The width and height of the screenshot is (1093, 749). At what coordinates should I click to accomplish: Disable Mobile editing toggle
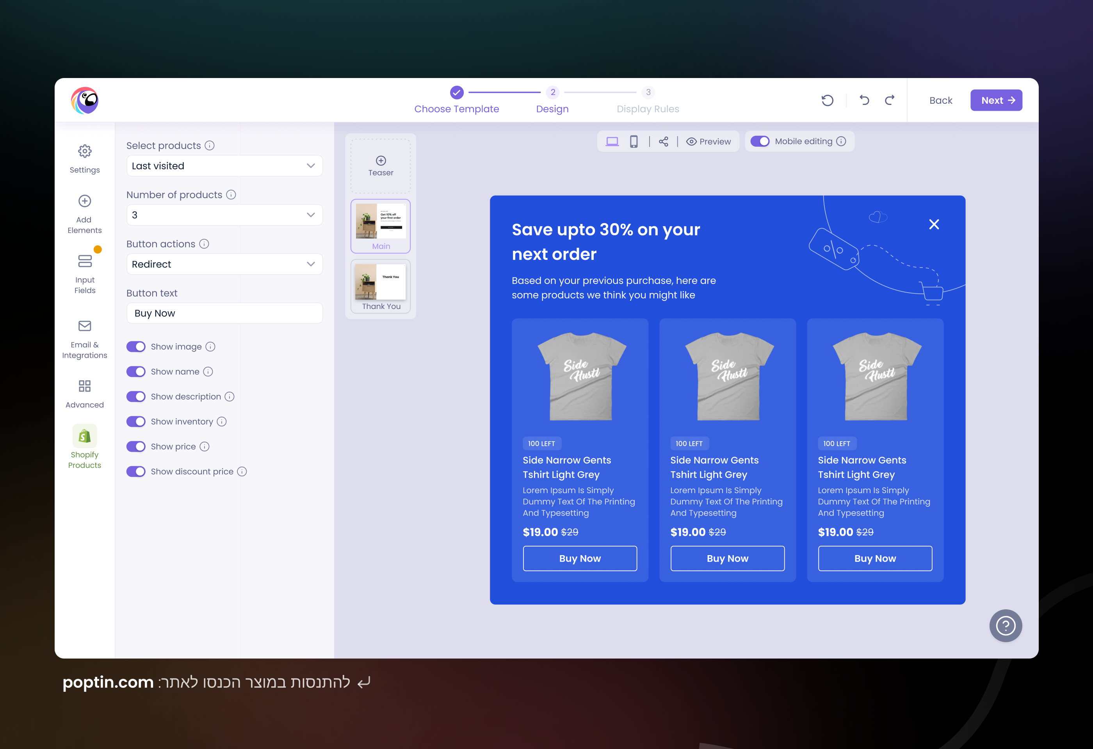click(x=760, y=141)
